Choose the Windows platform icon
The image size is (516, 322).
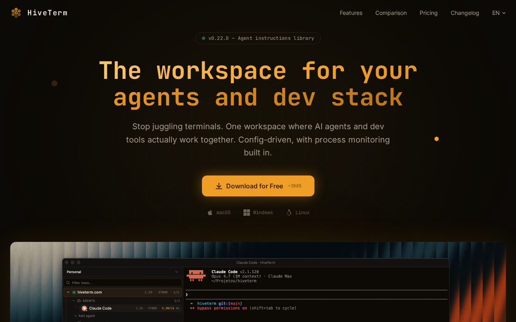click(x=247, y=213)
